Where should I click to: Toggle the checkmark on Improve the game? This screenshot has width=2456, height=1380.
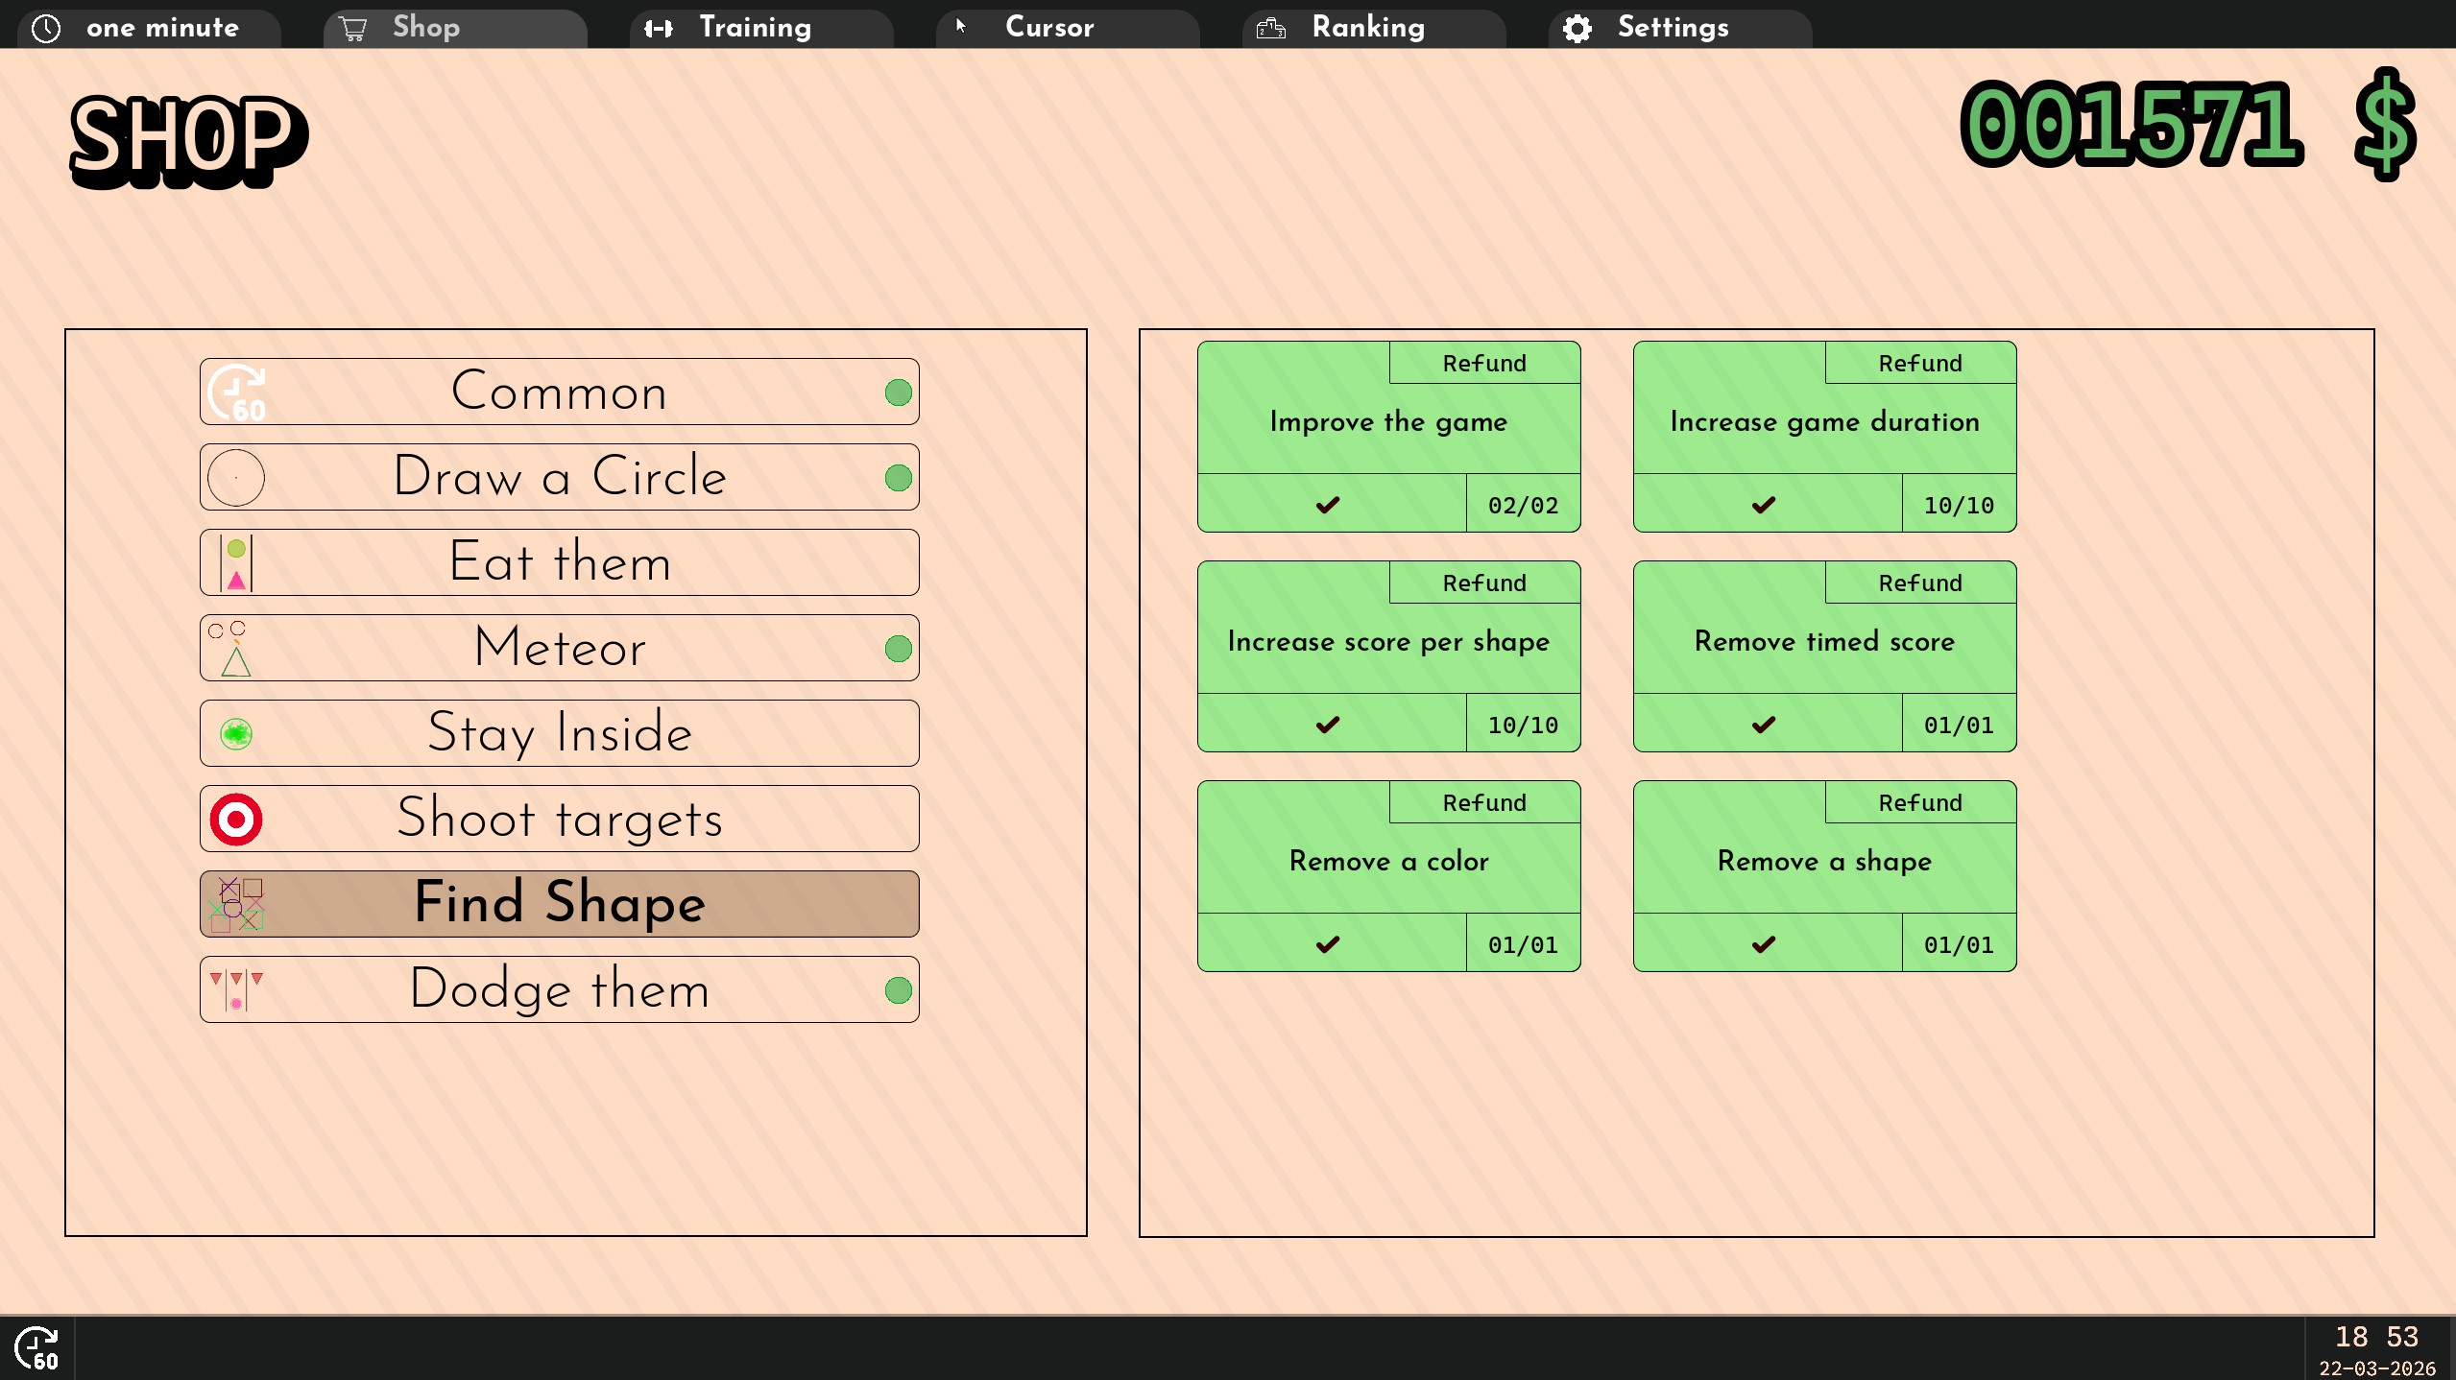(x=1330, y=505)
